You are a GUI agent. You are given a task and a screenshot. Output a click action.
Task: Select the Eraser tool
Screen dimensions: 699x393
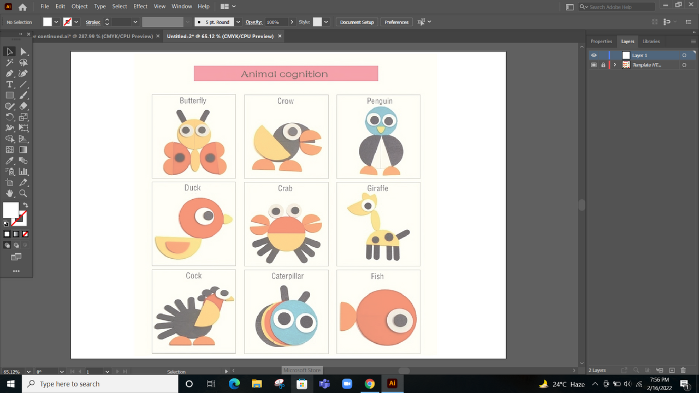[23, 106]
